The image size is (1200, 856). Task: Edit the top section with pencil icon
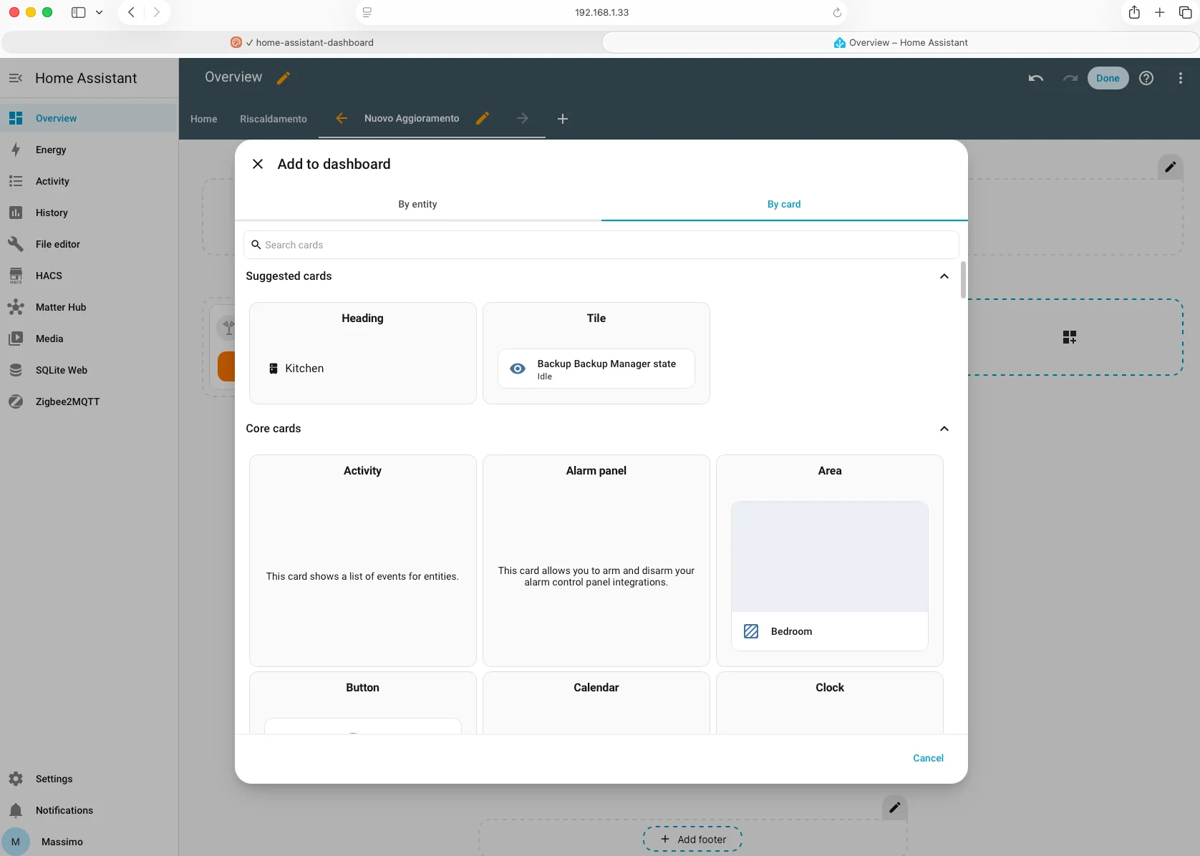(1170, 167)
